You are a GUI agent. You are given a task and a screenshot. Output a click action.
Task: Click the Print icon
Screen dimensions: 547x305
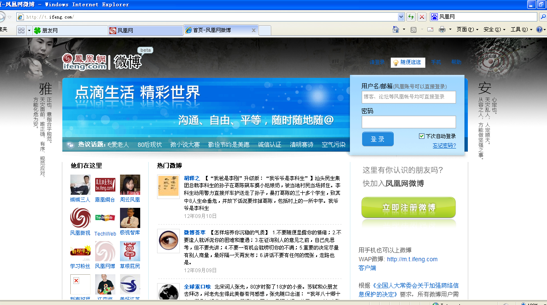442,29
